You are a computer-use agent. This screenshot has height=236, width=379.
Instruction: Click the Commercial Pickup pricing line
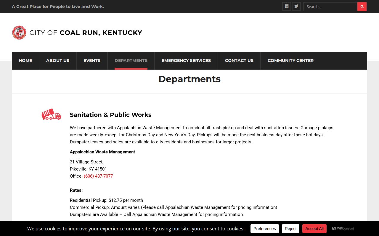174,207
